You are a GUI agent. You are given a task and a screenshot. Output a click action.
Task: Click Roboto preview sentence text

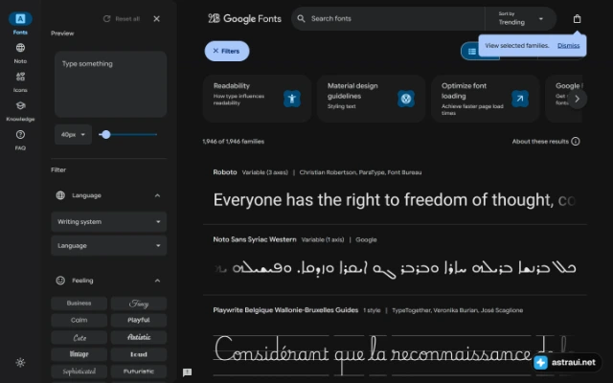click(x=394, y=200)
